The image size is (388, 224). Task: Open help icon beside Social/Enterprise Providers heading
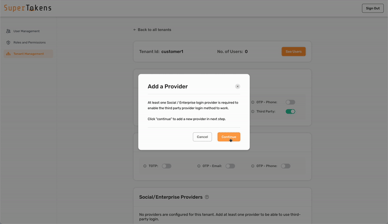coord(207,197)
